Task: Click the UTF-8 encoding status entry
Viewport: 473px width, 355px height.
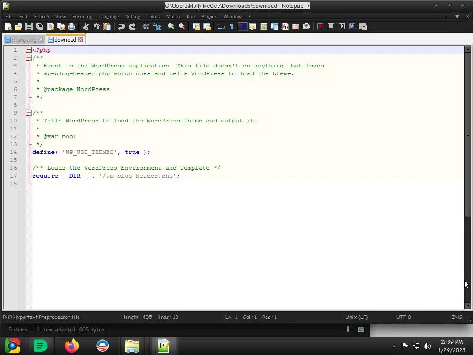Action: click(404, 317)
